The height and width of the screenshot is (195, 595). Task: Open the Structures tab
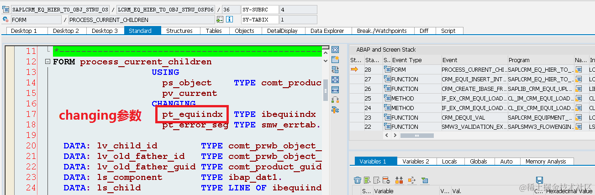(x=179, y=31)
